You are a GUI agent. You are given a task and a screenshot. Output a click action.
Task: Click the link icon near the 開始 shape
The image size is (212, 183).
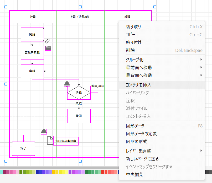47,41
